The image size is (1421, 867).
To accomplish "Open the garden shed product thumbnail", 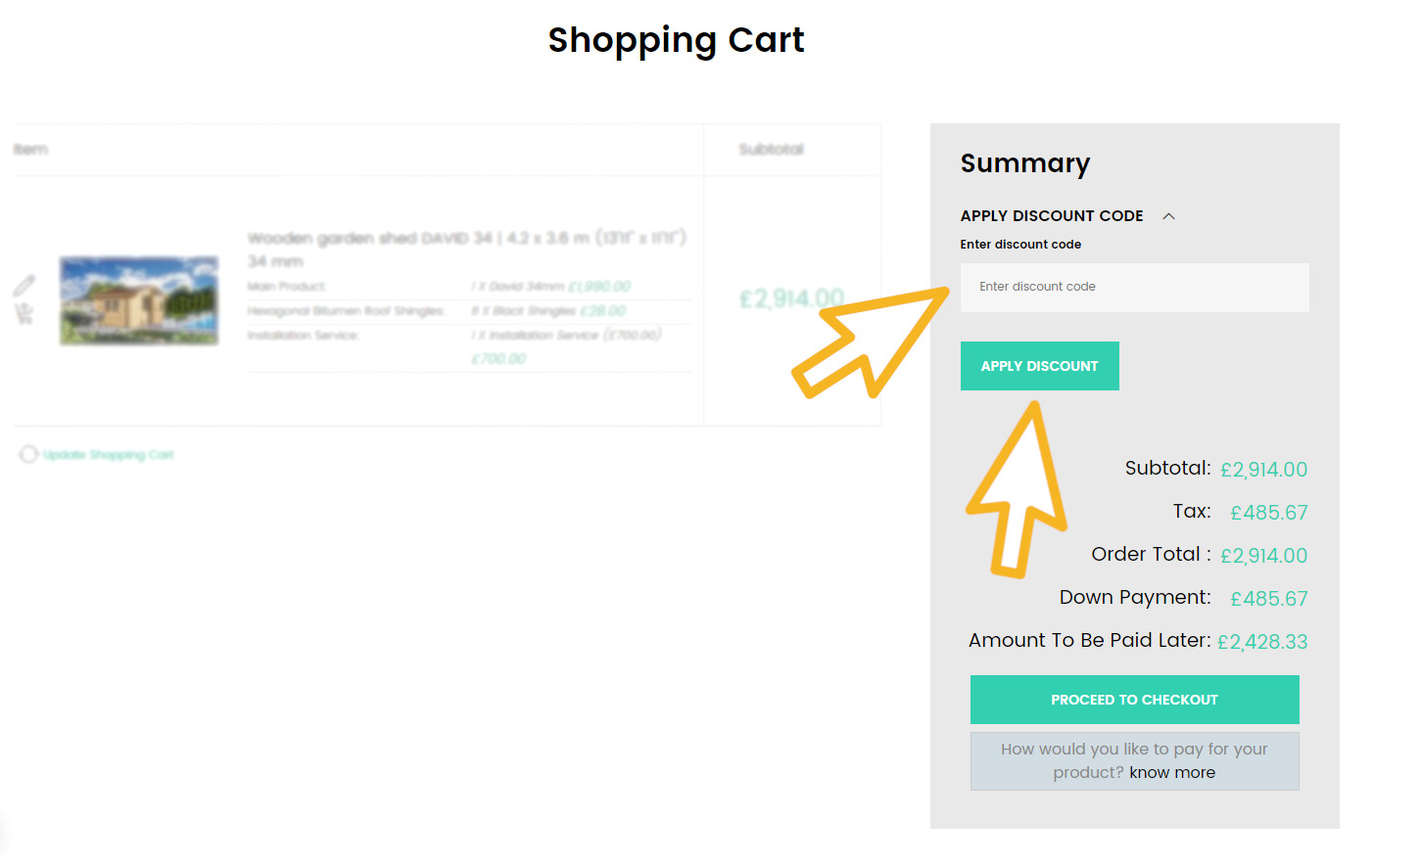I will point(139,300).
